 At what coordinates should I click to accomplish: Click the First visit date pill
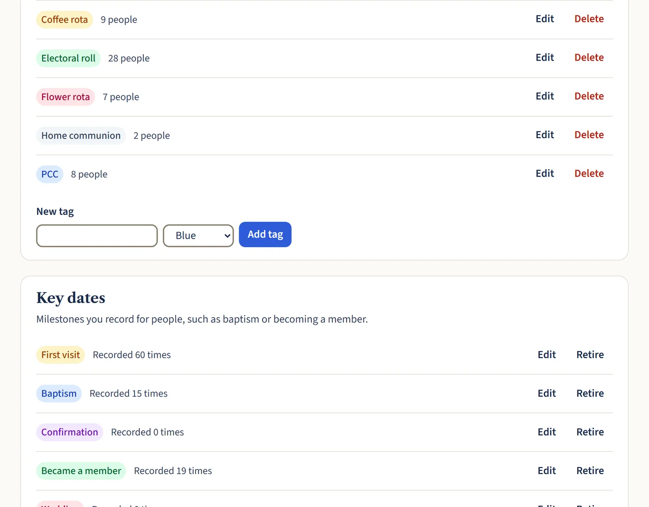[x=61, y=355]
